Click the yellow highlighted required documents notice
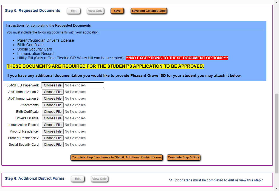 point(105,66)
